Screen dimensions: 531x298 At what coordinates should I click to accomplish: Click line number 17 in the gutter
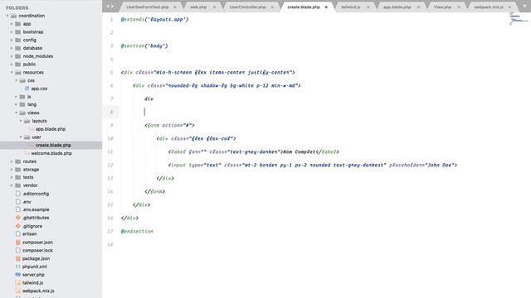tap(110, 231)
